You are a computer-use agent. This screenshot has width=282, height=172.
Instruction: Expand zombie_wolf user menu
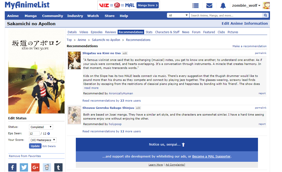246,5
